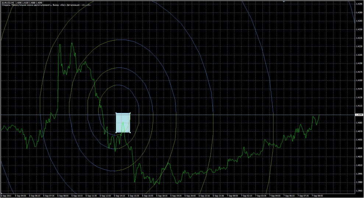Click the 1.4220 price scale label

359,47
